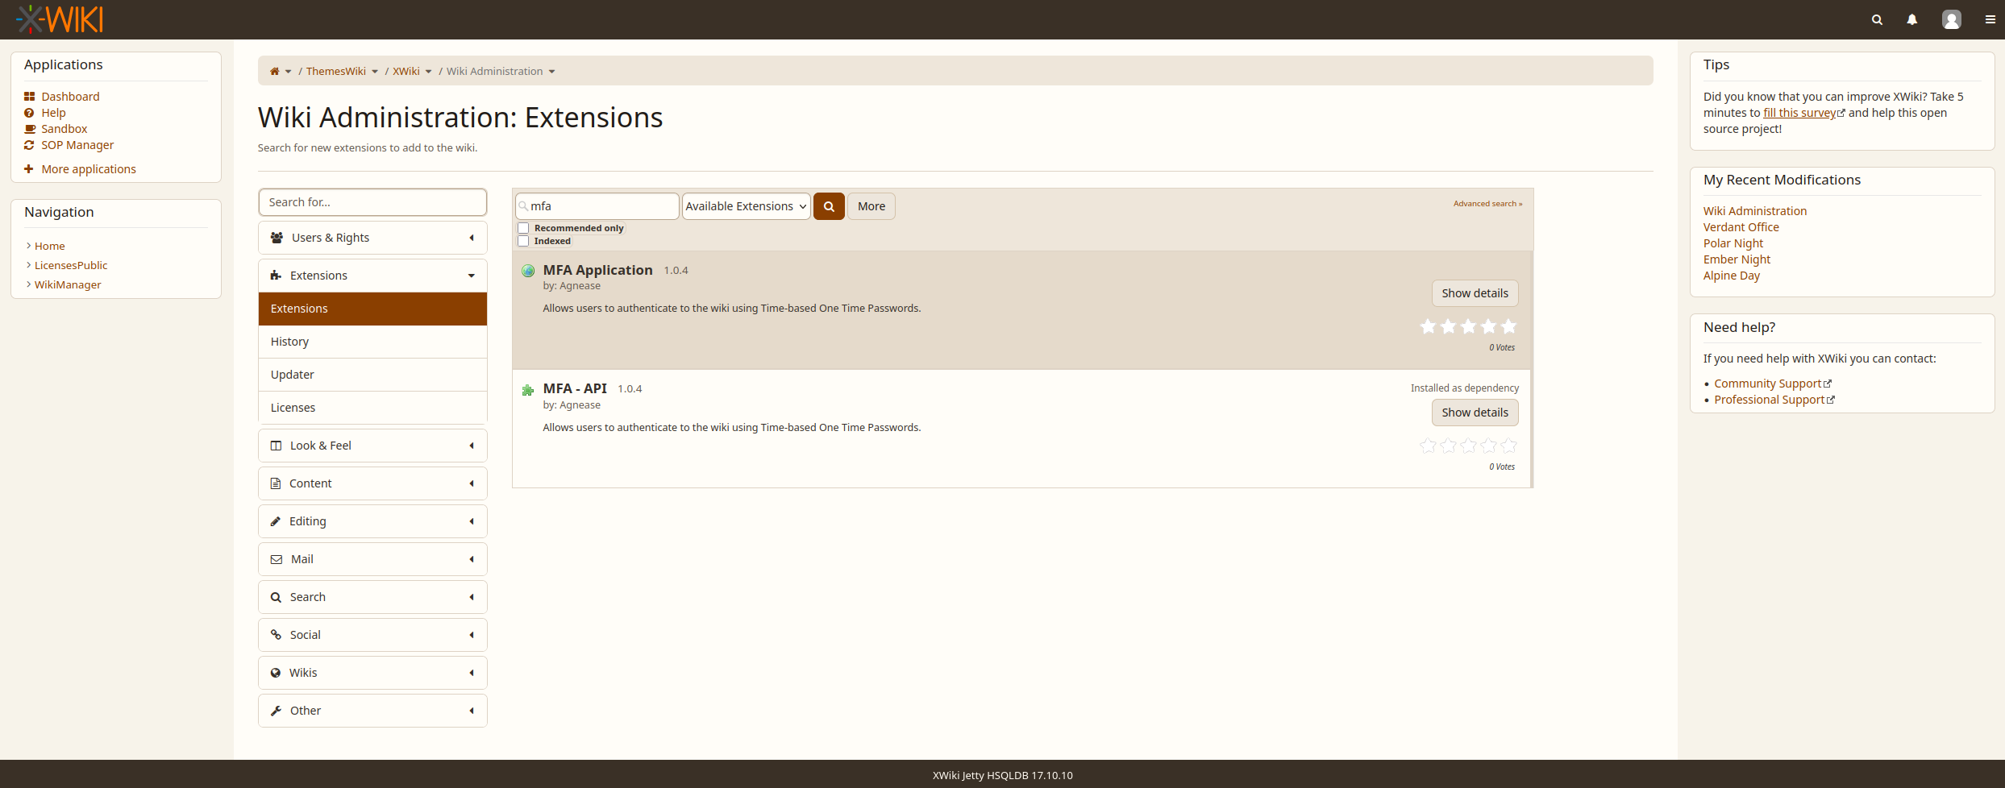
Task: Rate MFA Application five stars
Action: 1508,326
